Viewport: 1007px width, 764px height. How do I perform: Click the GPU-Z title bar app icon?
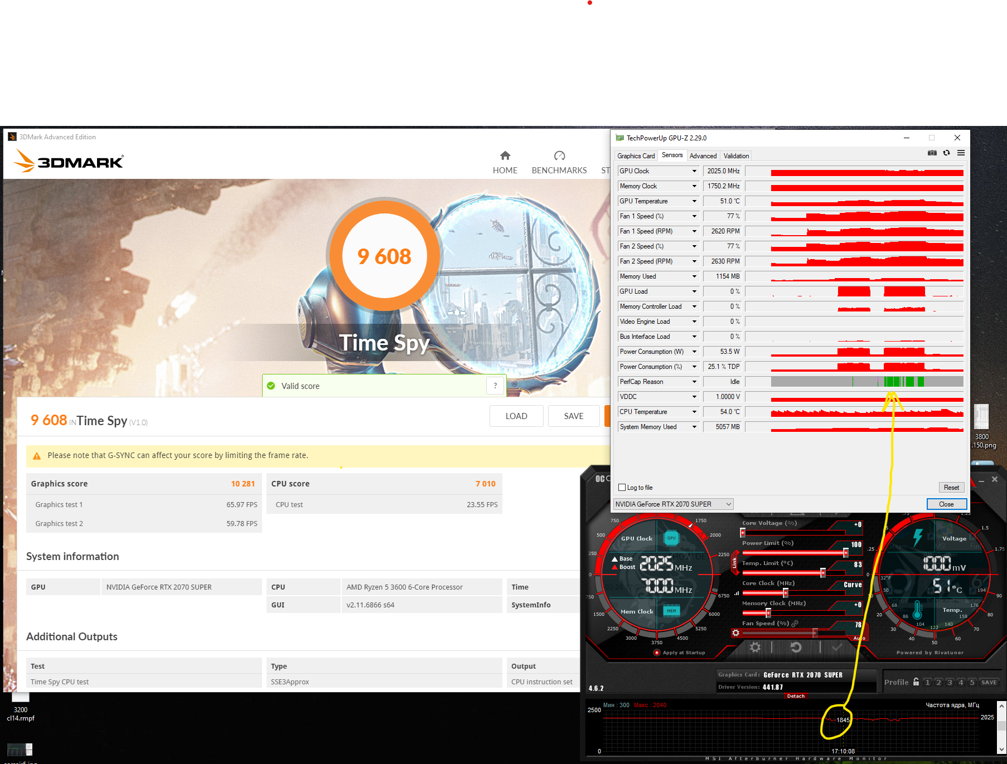point(619,138)
